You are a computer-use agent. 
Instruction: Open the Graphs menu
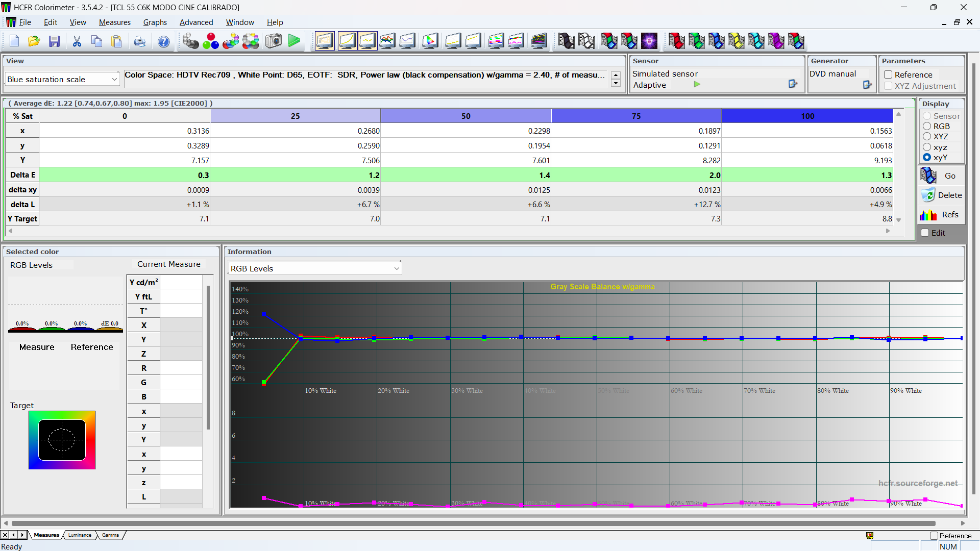(155, 22)
